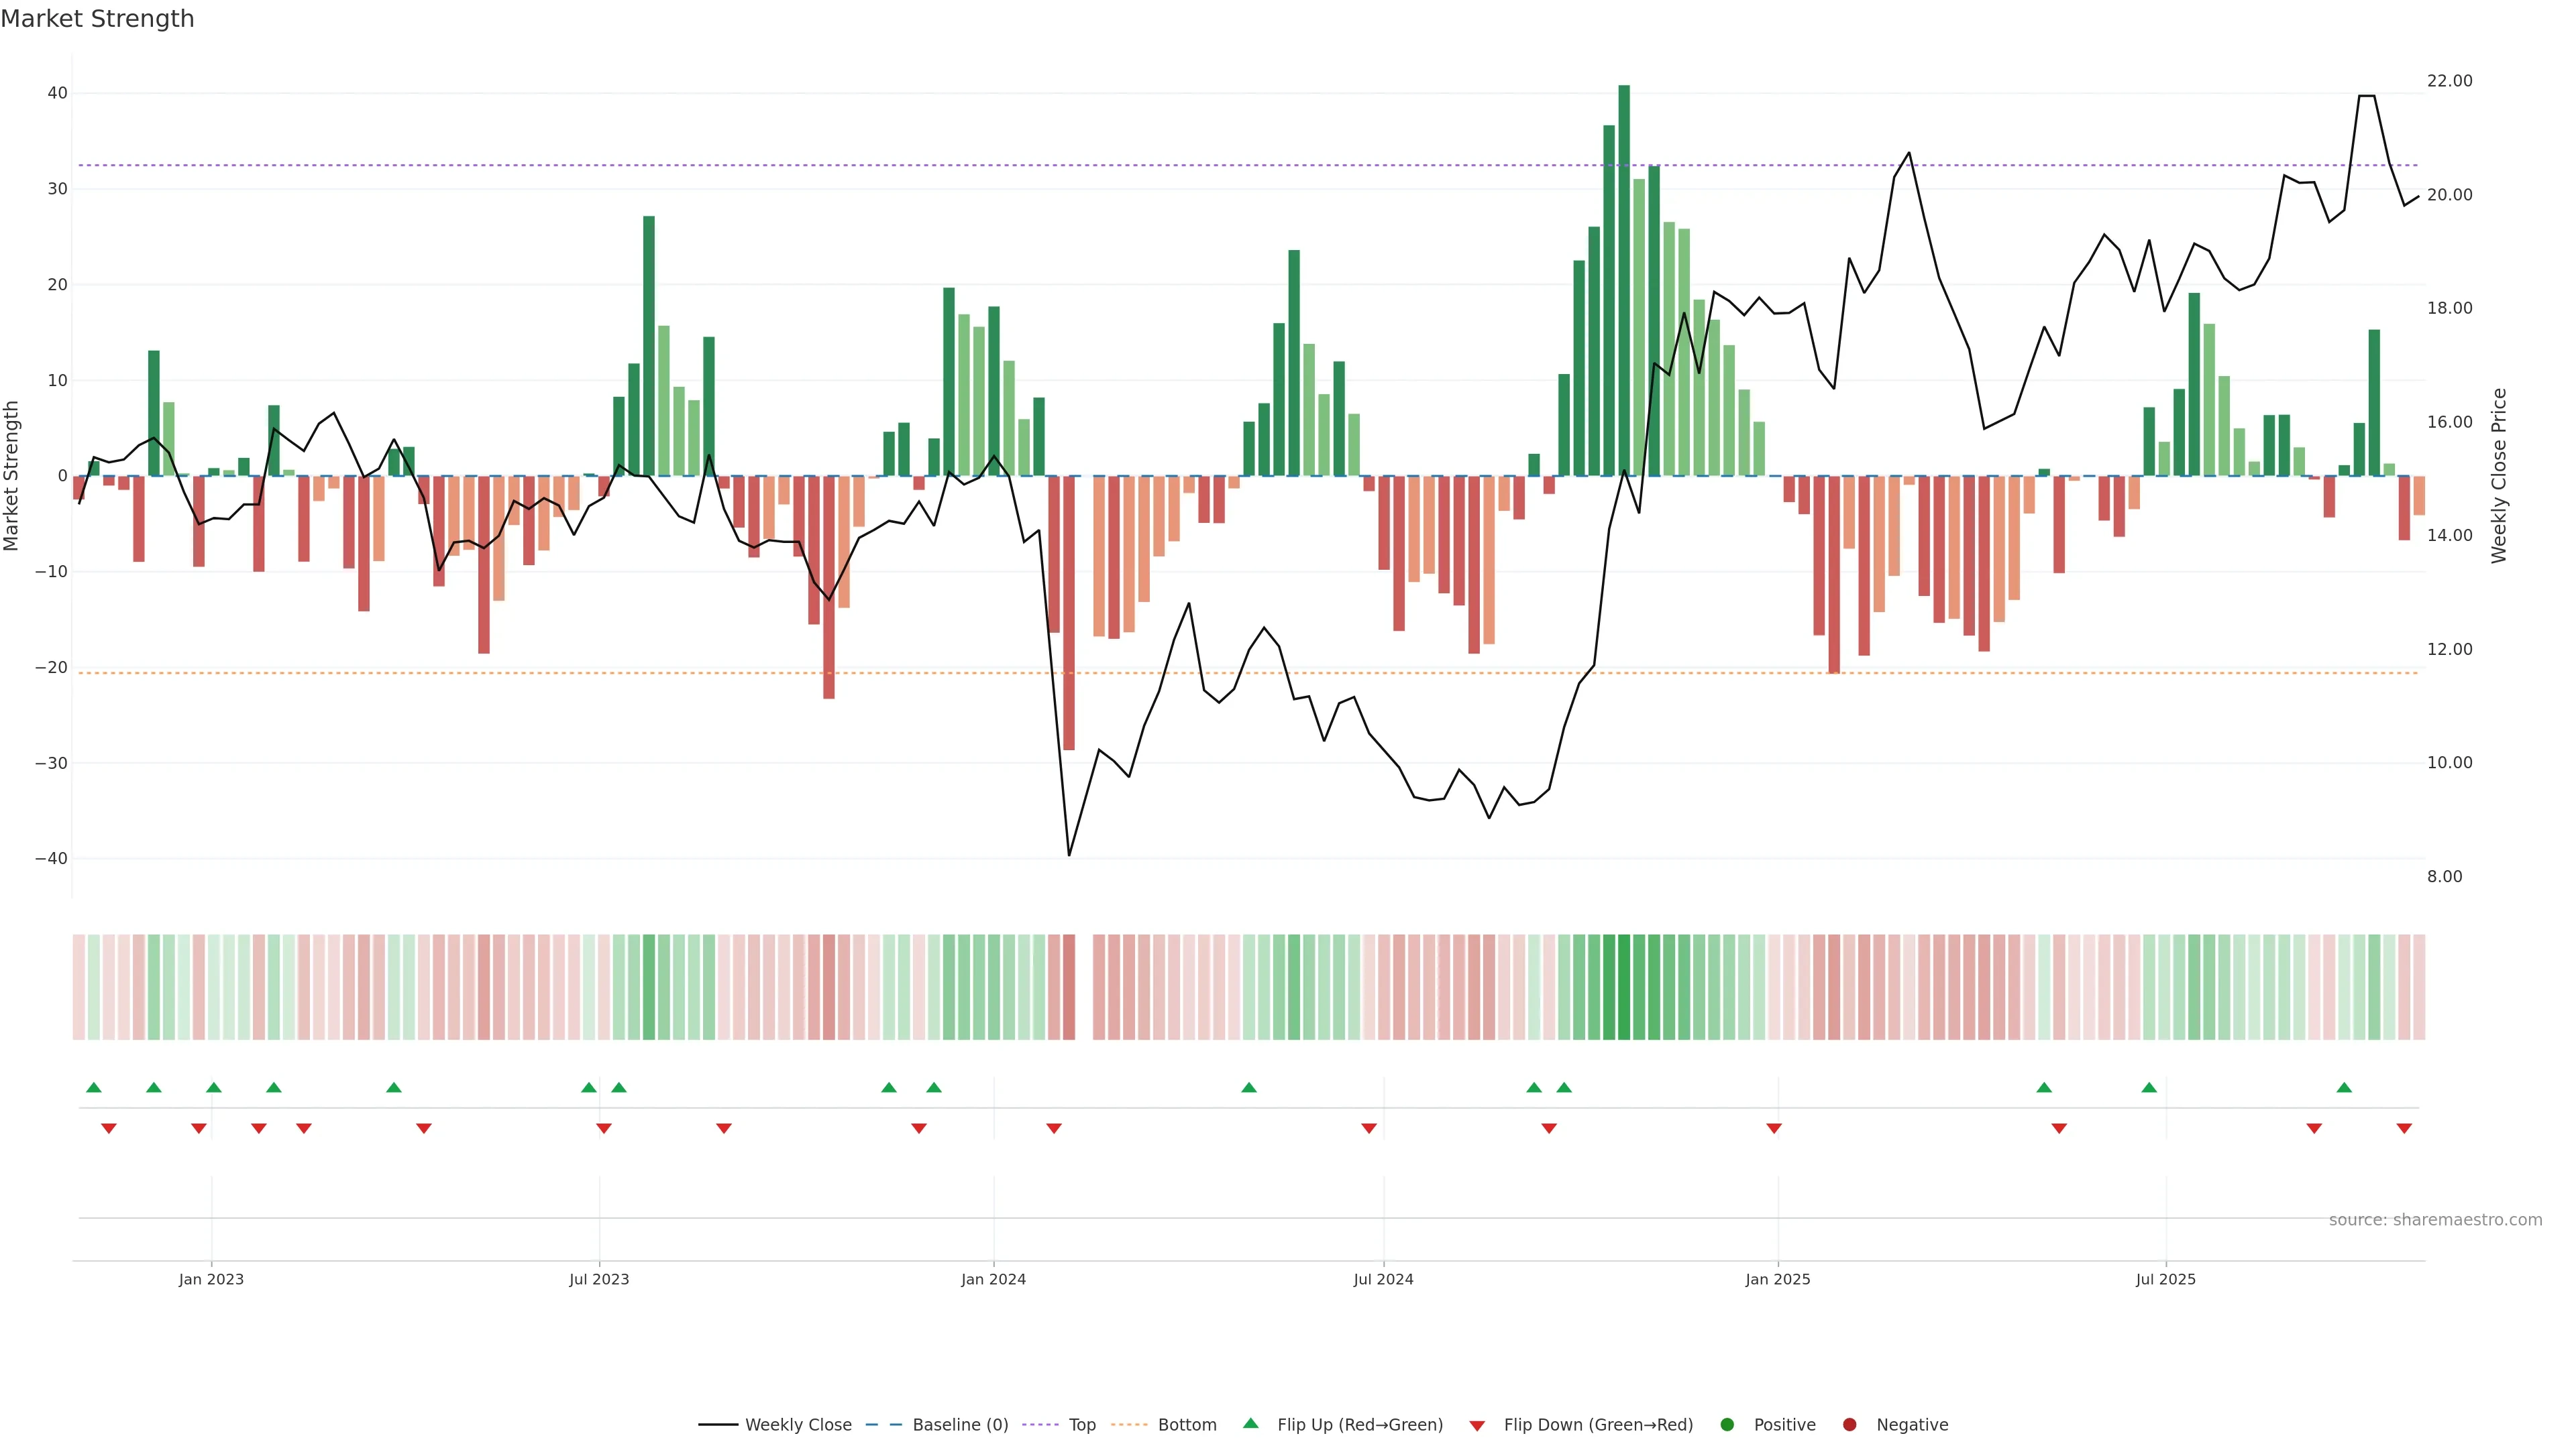
Task: Click the darkest green heatmap strip cell
Action: click(1624, 987)
